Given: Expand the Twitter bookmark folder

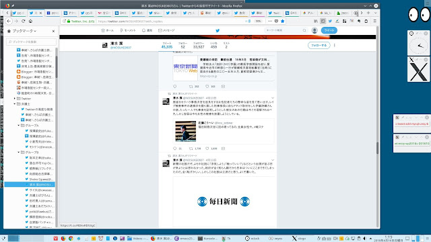Looking at the screenshot, I should pos(15,99).
